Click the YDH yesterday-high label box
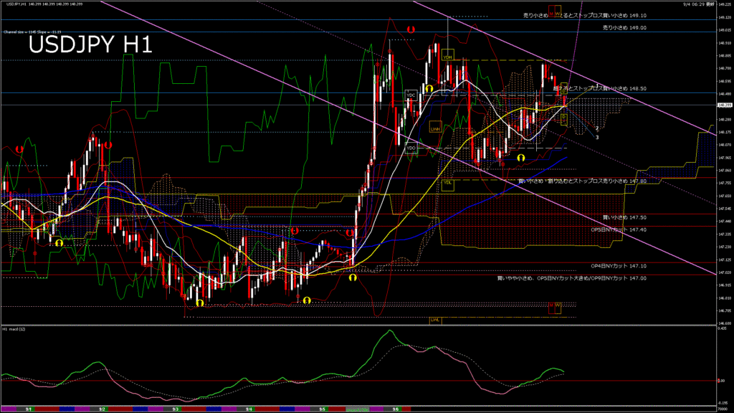Viewport: 734px width, 413px height. (x=447, y=57)
